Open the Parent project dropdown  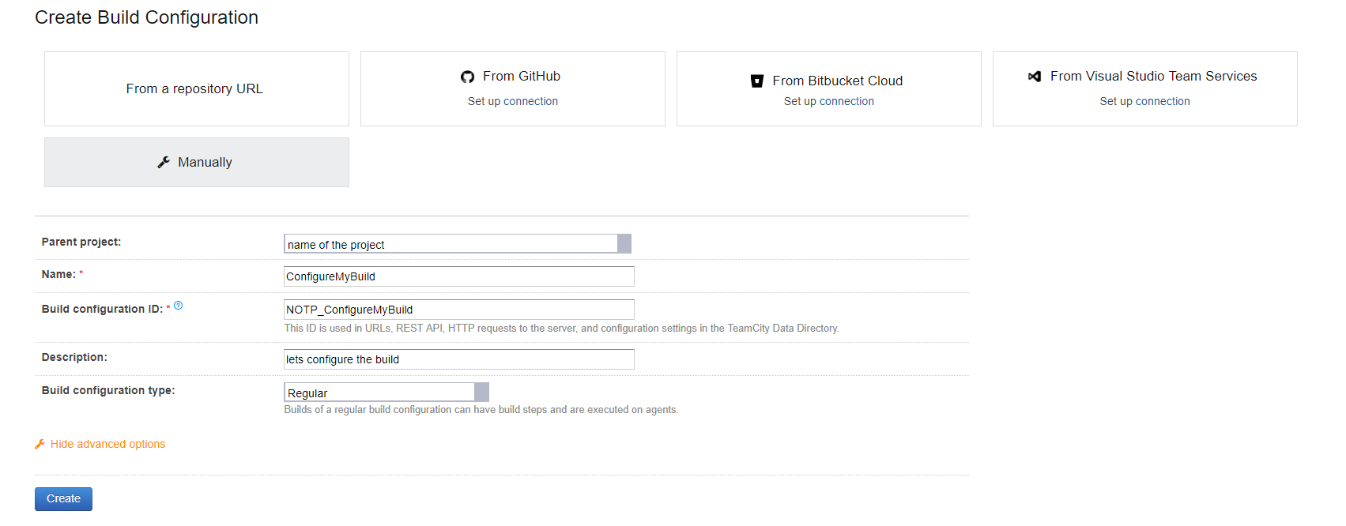(x=624, y=244)
